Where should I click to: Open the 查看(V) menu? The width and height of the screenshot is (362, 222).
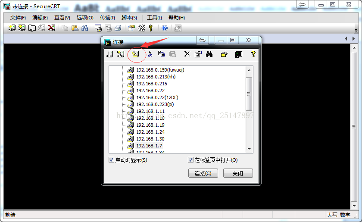coord(62,18)
